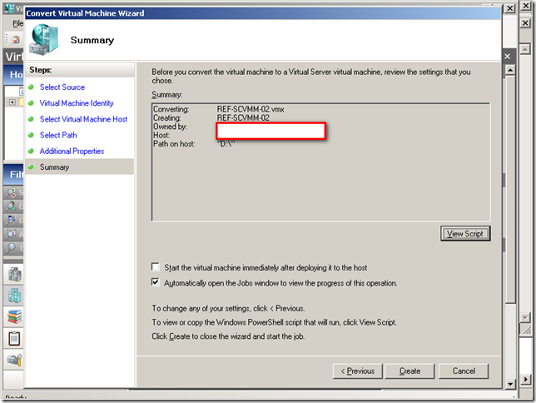Uncheck automatically open the Jobs window
Screen dimensions: 536x403
156,282
